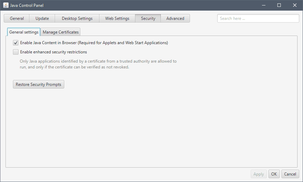Enable enhanced security restrictions checkbox
This screenshot has width=303, height=182.
[16, 52]
